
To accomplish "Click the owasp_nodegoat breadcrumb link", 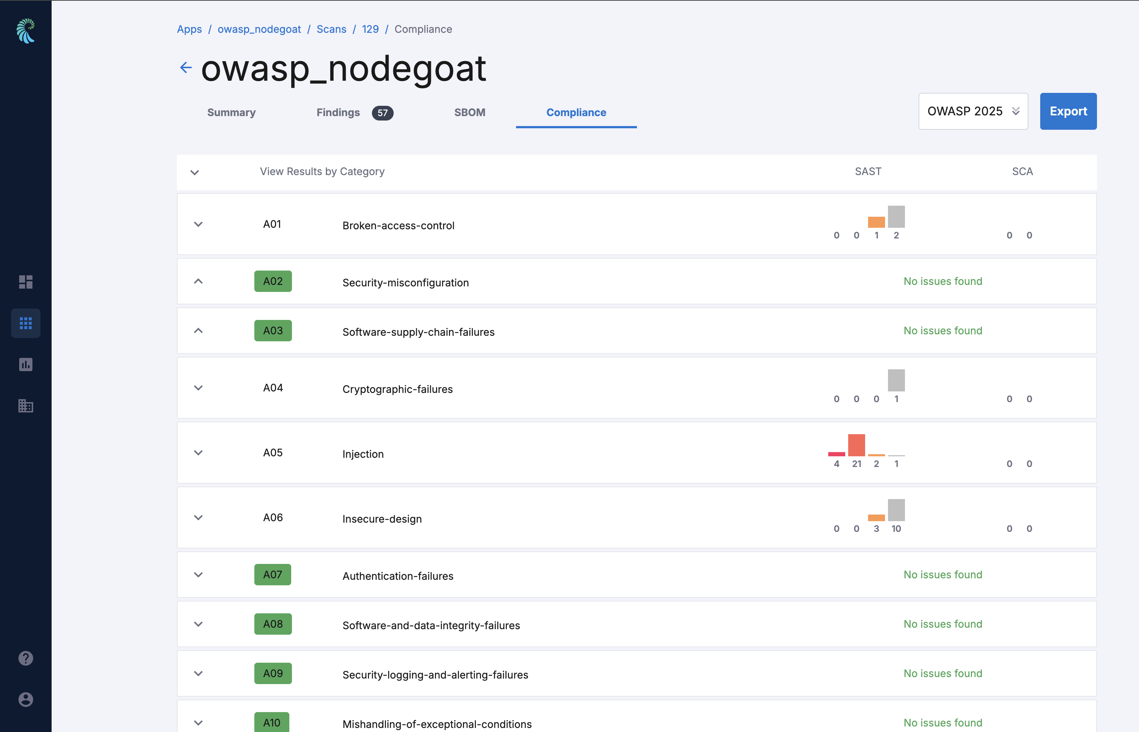I will tap(259, 29).
